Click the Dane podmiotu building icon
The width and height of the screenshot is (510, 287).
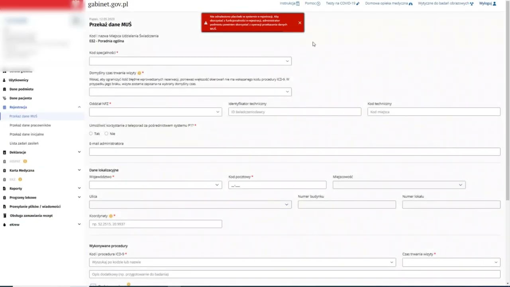click(x=5, y=89)
